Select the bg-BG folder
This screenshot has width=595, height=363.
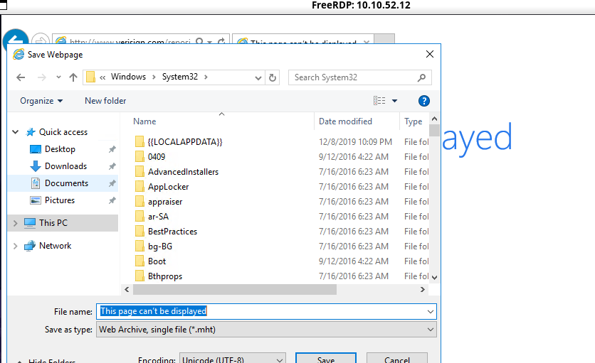tap(160, 246)
